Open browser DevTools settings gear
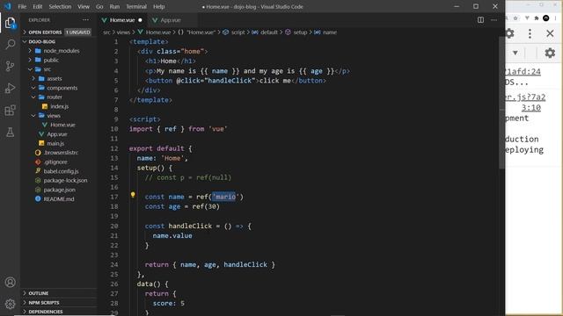 click(x=510, y=33)
